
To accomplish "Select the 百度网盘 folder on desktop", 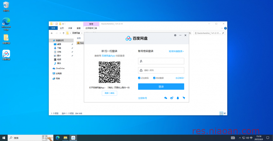I will click(x=6, y=39).
